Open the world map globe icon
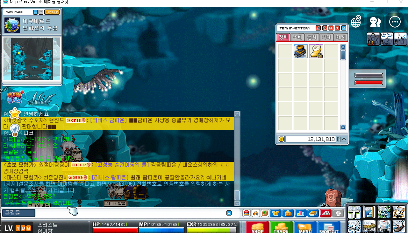408x233 pixels. (x=356, y=22)
